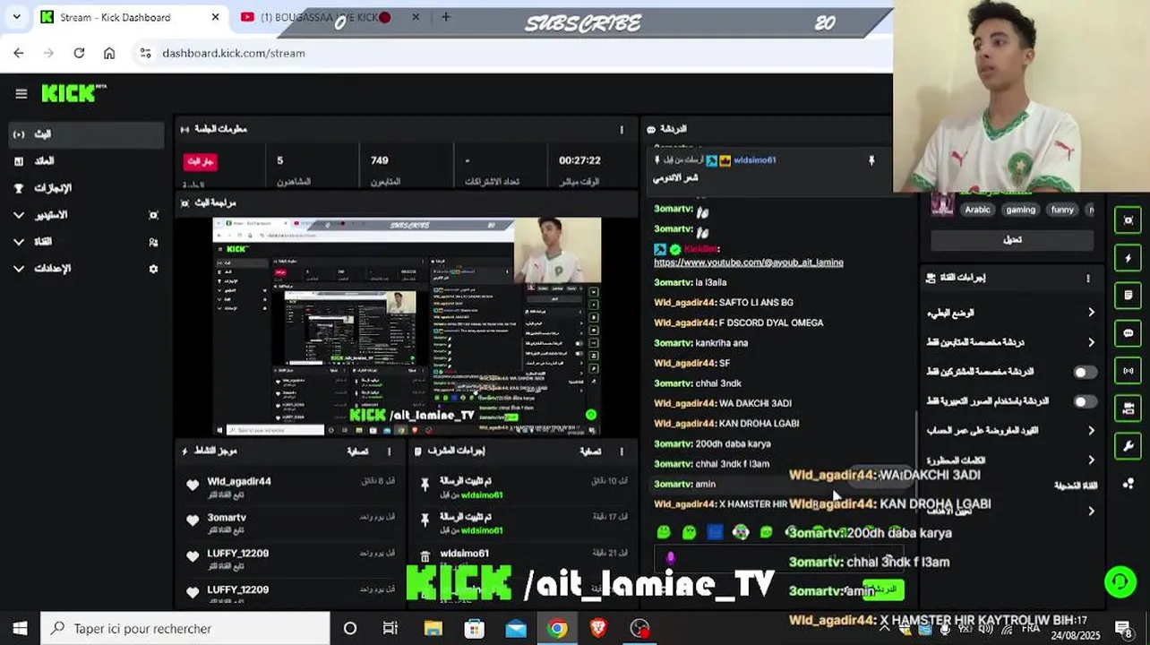Toggle emotes-only chat switch

click(x=1085, y=401)
